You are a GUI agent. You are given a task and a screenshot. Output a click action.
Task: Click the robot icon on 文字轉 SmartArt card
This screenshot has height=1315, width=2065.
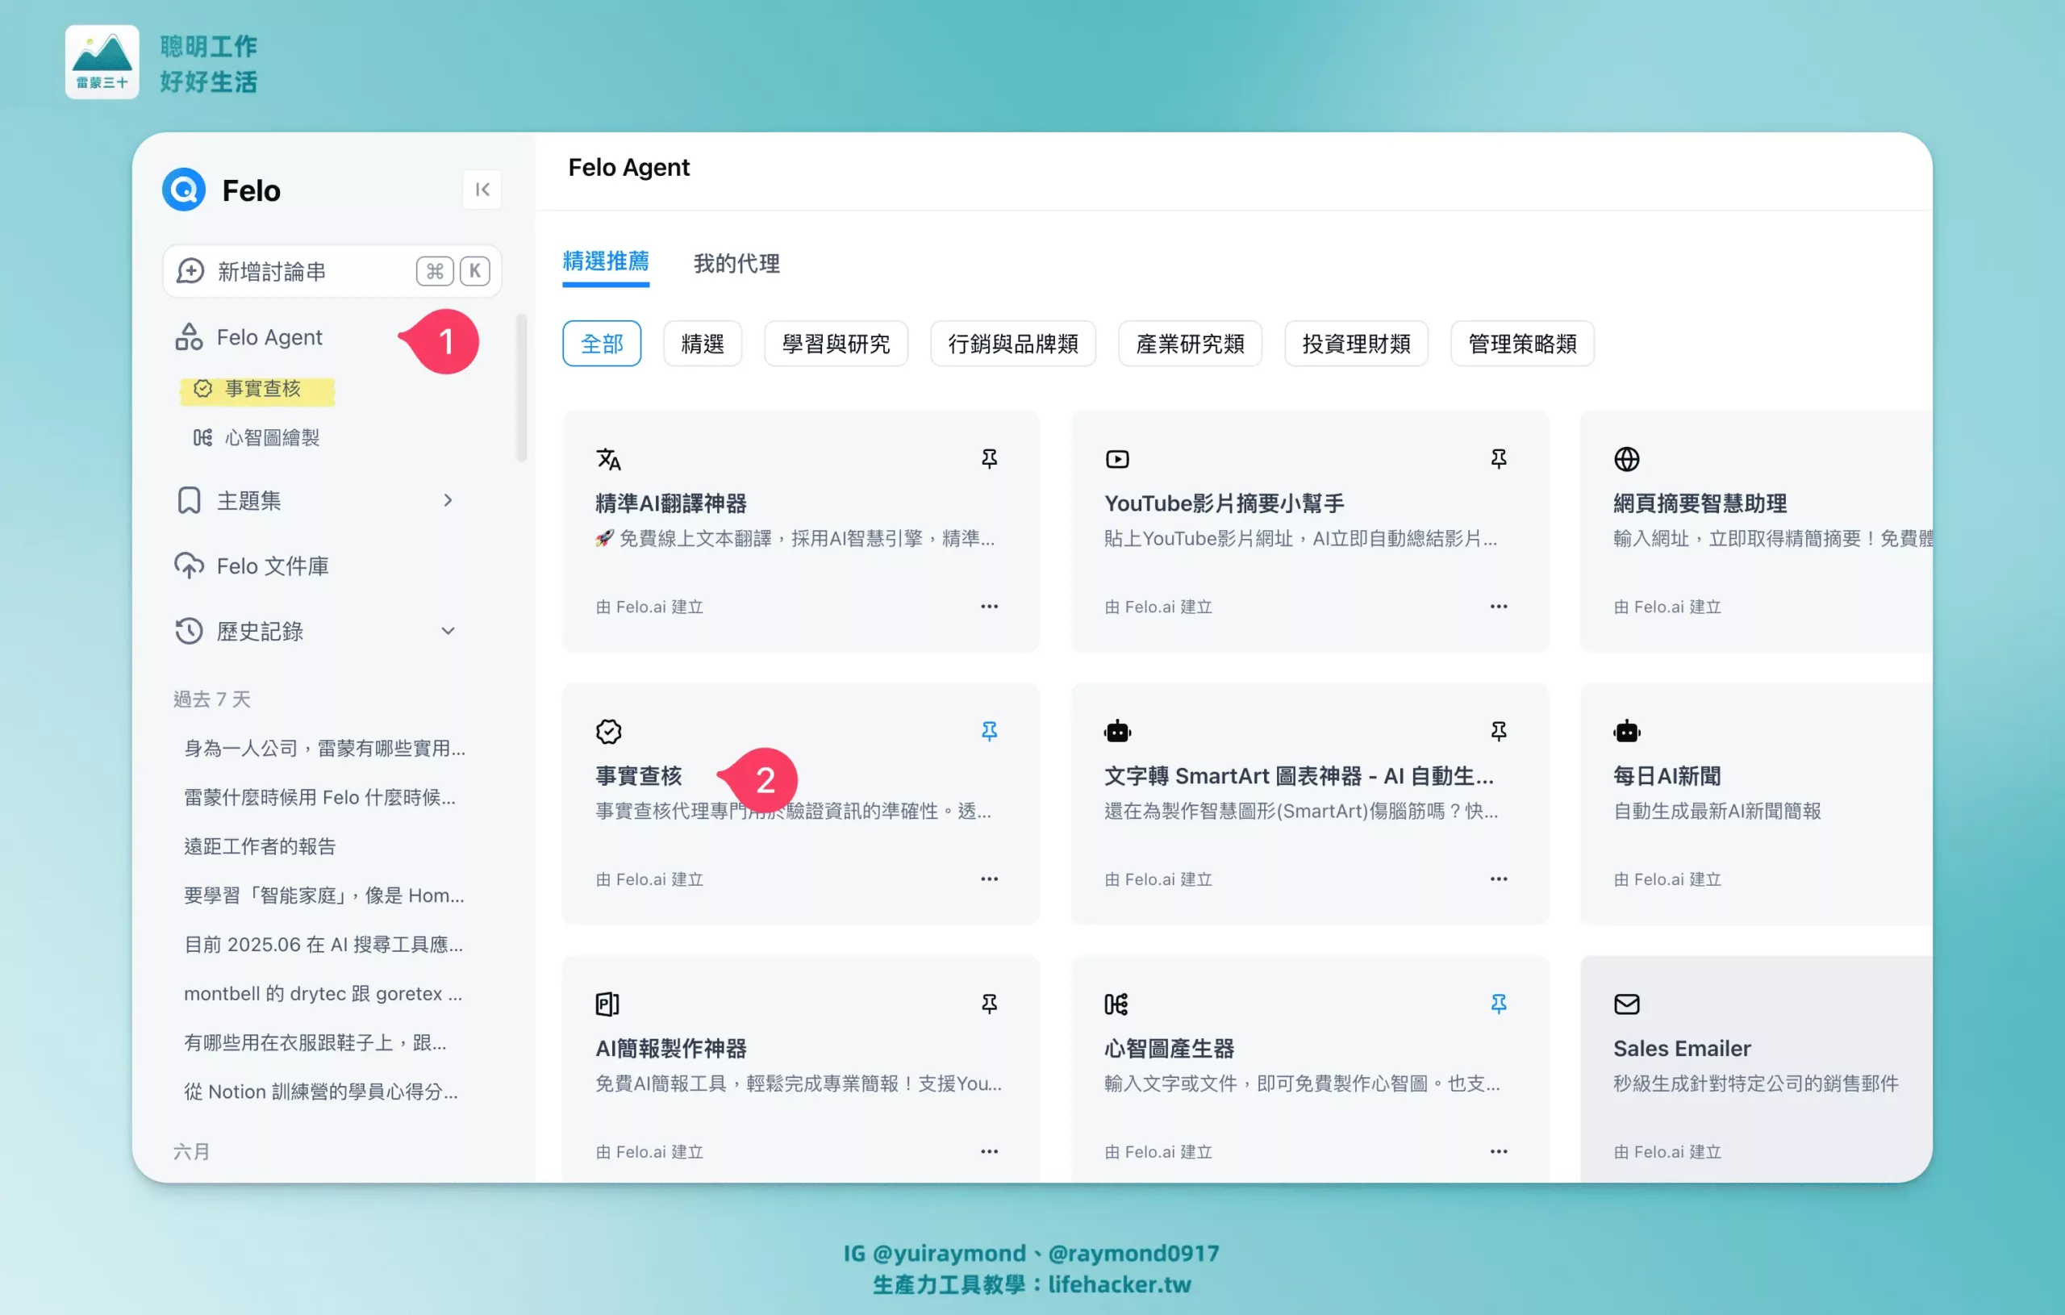pyautogui.click(x=1117, y=732)
